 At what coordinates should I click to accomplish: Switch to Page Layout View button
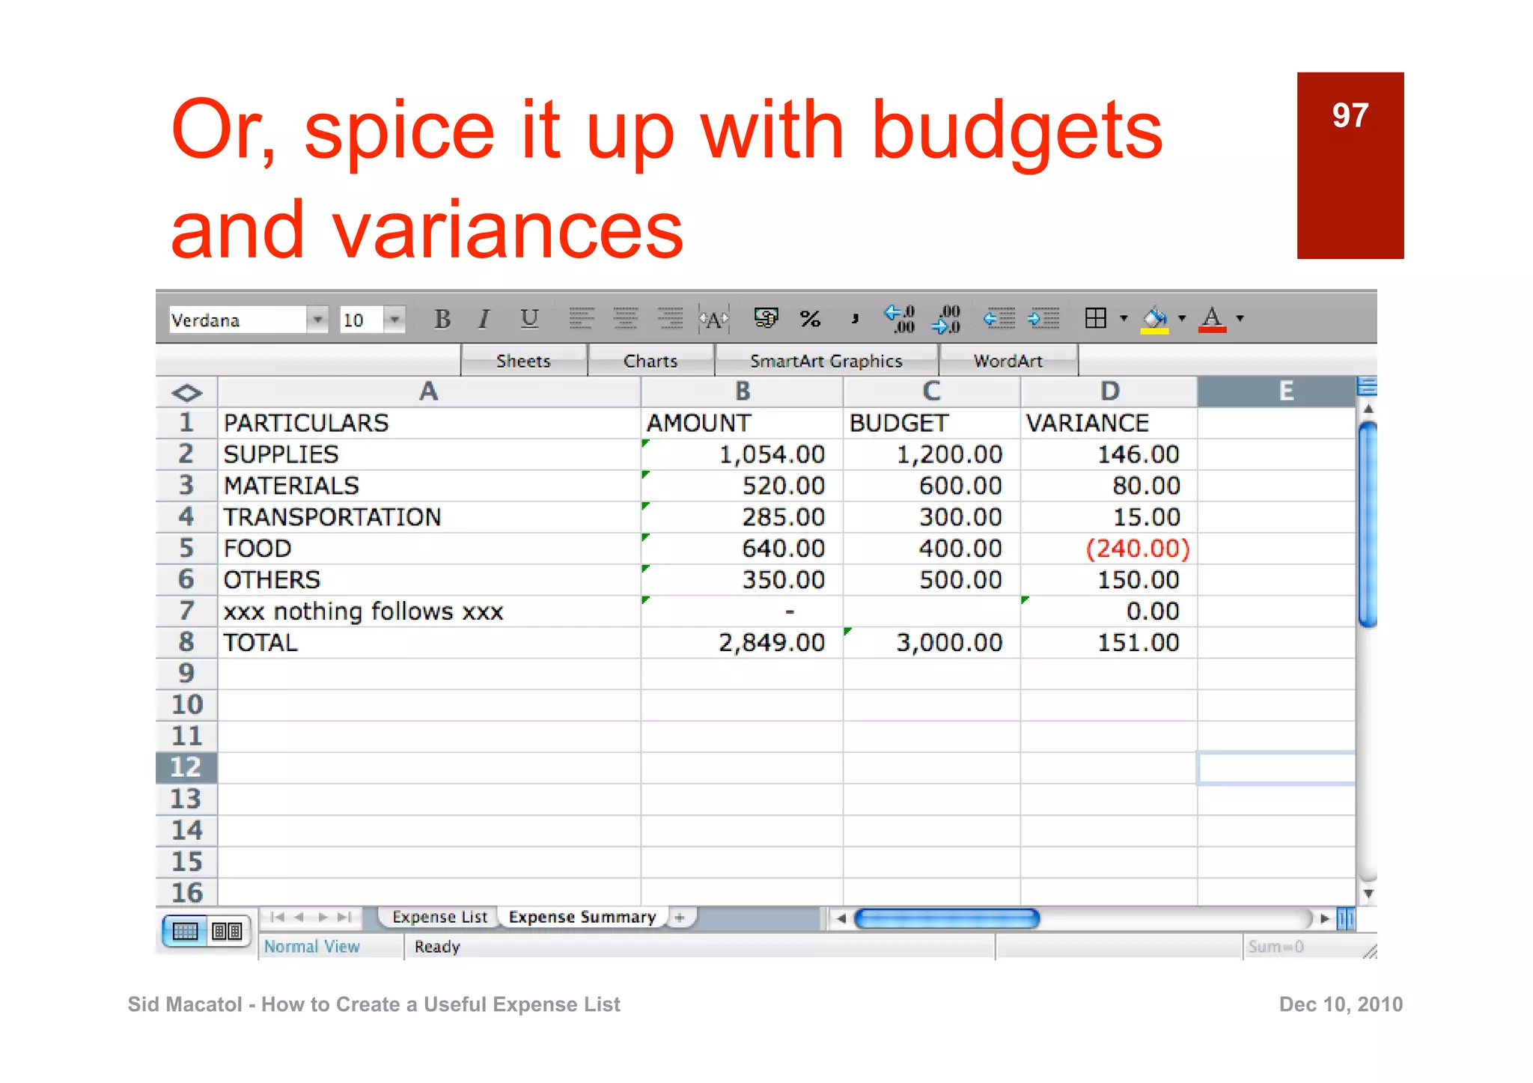tap(227, 931)
